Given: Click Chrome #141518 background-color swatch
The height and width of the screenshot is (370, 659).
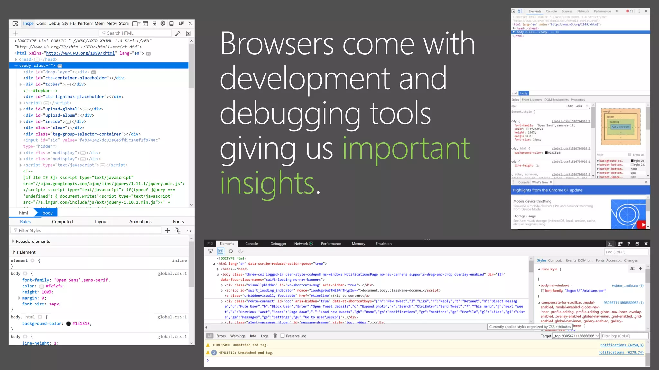Looking at the screenshot, I should click(546, 153).
